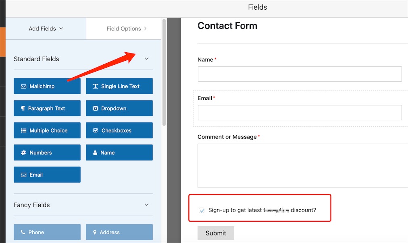Click the Comment or Message text area
The image size is (408, 243).
tap(303, 166)
